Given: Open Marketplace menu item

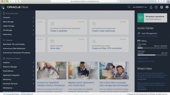Looking at the screenshot, I should (x=8, y=88).
